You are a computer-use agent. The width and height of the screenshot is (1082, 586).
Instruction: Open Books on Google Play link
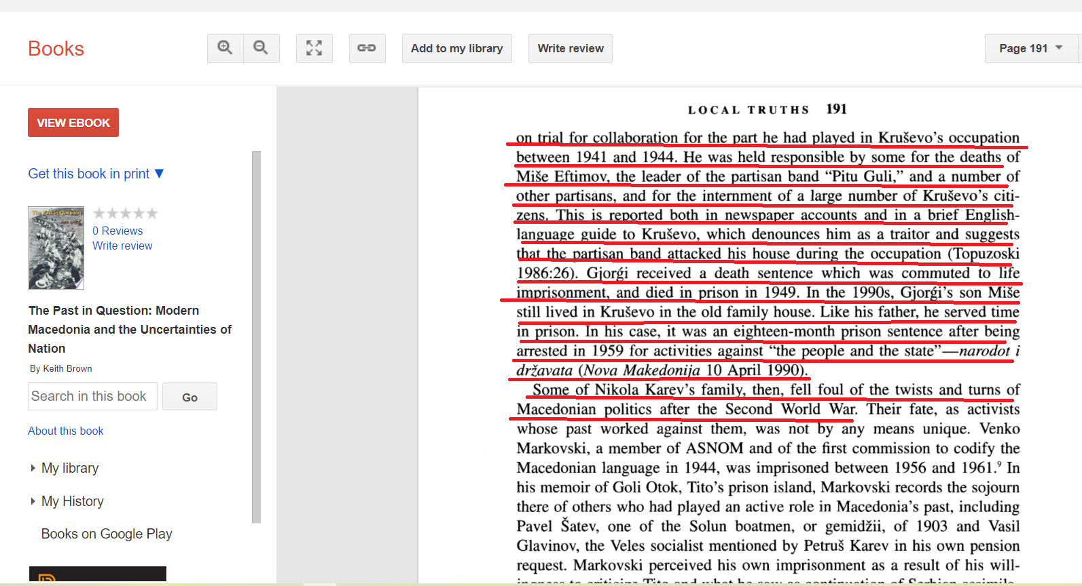pyautogui.click(x=107, y=534)
